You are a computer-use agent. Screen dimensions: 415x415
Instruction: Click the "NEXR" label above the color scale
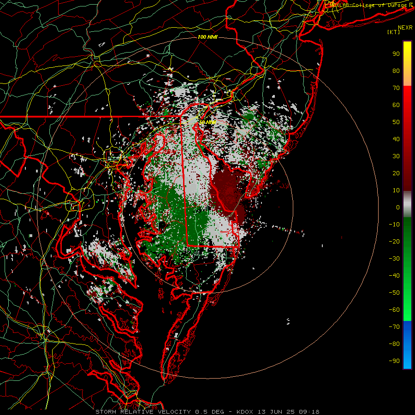(x=405, y=28)
